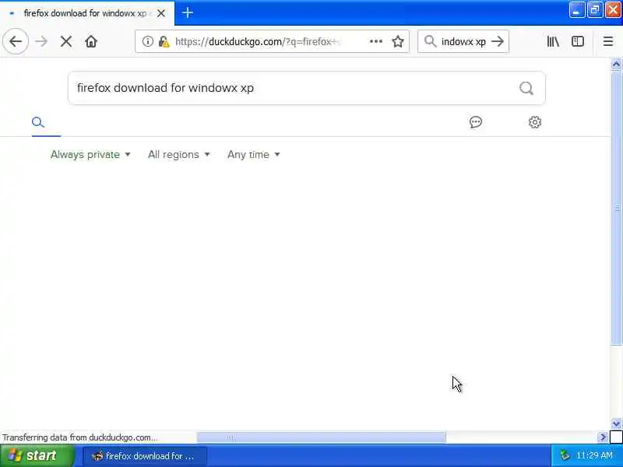Image resolution: width=623 pixels, height=467 pixels.
Task: Close the firefox download tab
Action: [161, 13]
